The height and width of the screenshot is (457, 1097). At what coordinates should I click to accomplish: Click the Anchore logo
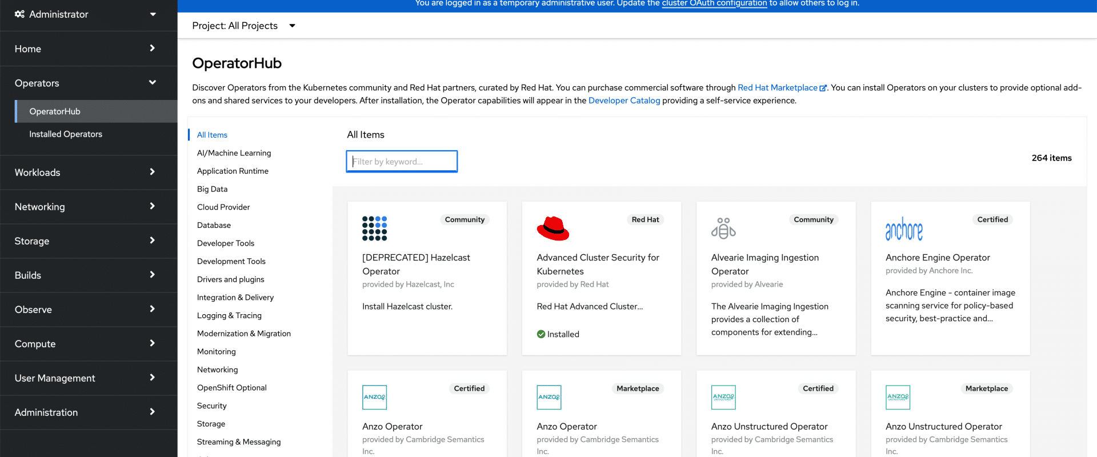pyautogui.click(x=904, y=228)
